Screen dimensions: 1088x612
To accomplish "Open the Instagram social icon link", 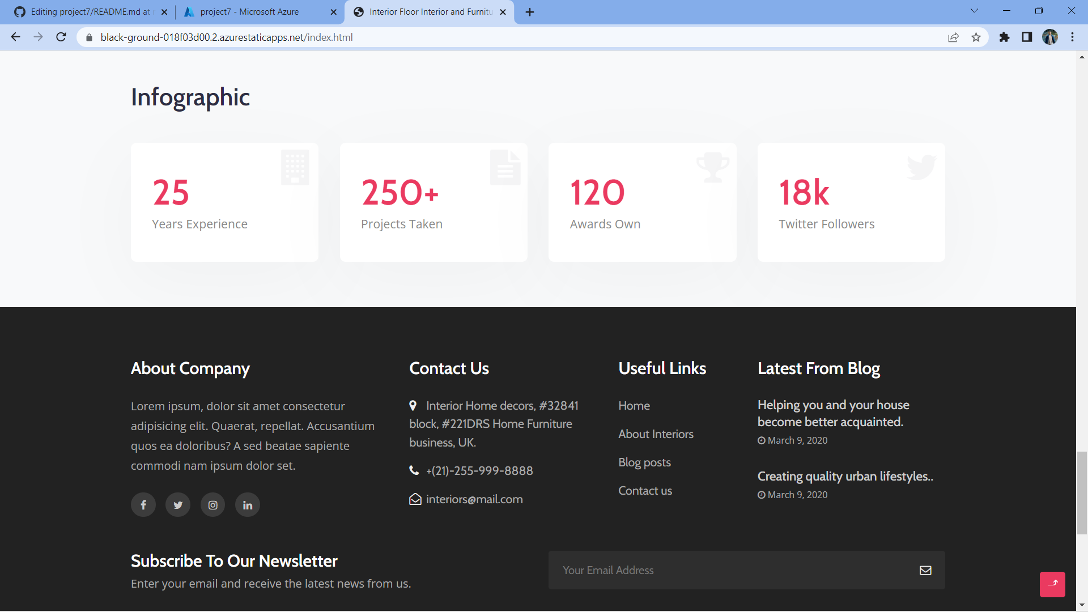I will (212, 505).
